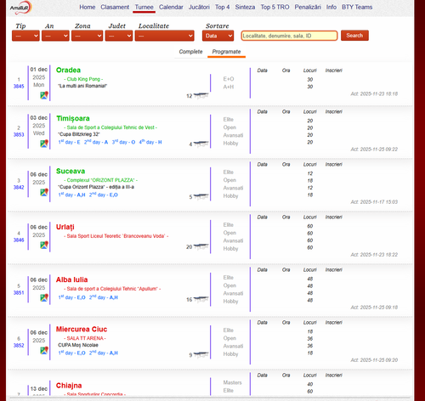
Task: Switch to the Complete tab
Action: tap(190, 52)
